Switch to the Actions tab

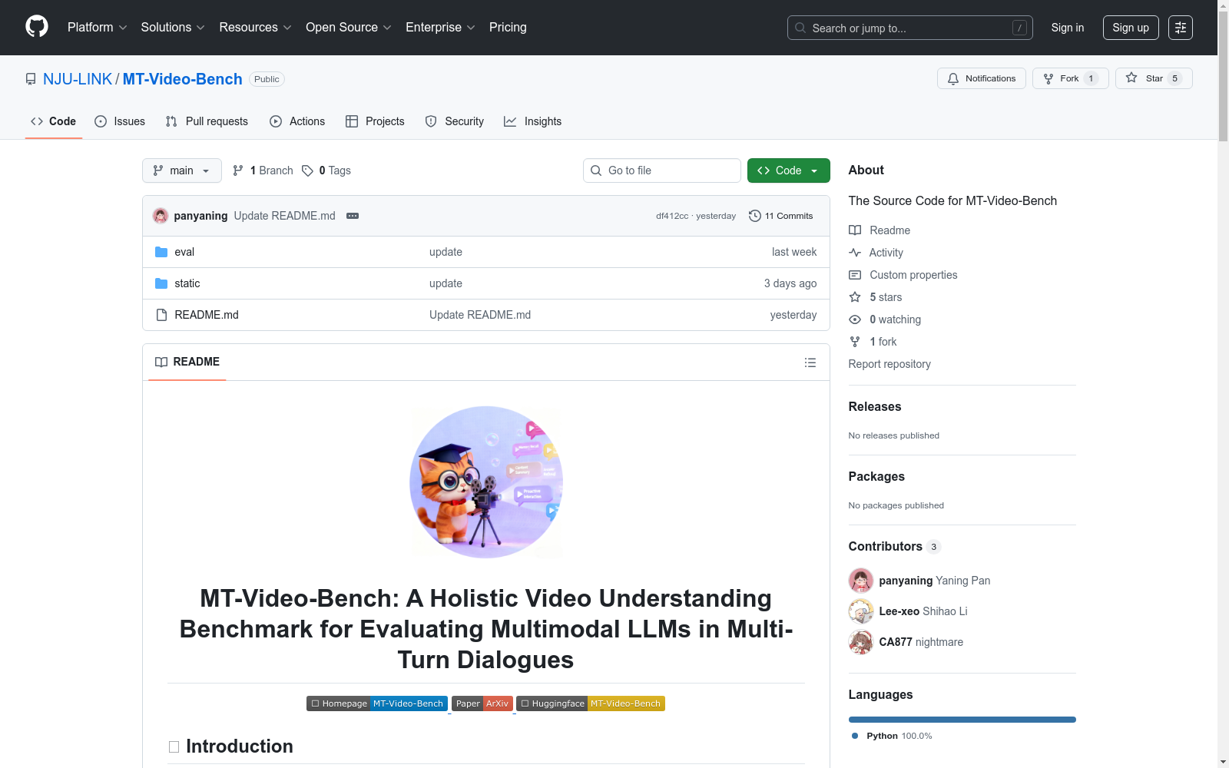tap(297, 121)
